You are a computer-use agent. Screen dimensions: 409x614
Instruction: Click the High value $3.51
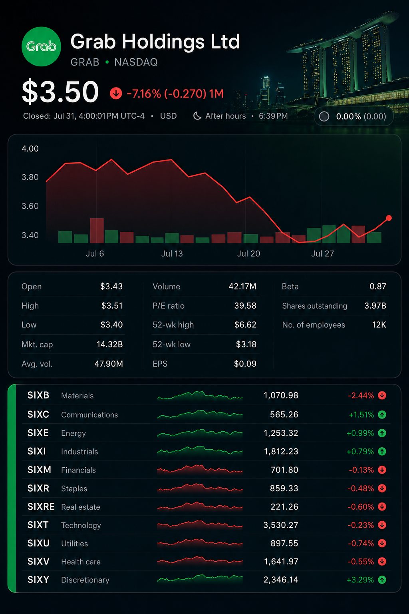click(x=112, y=305)
